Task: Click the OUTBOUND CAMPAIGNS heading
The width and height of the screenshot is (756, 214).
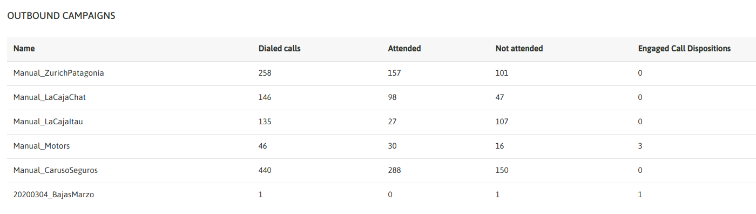Action: tap(61, 16)
